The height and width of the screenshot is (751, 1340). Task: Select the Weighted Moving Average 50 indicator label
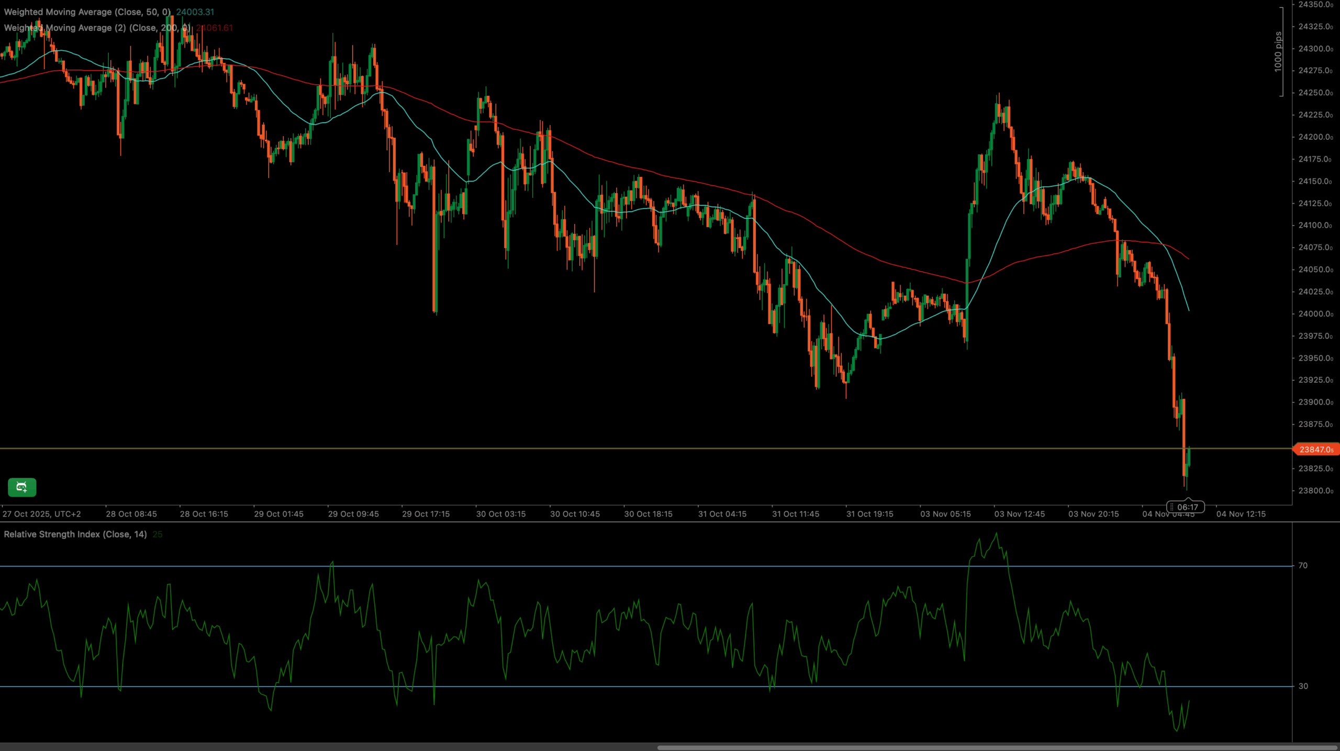point(87,12)
